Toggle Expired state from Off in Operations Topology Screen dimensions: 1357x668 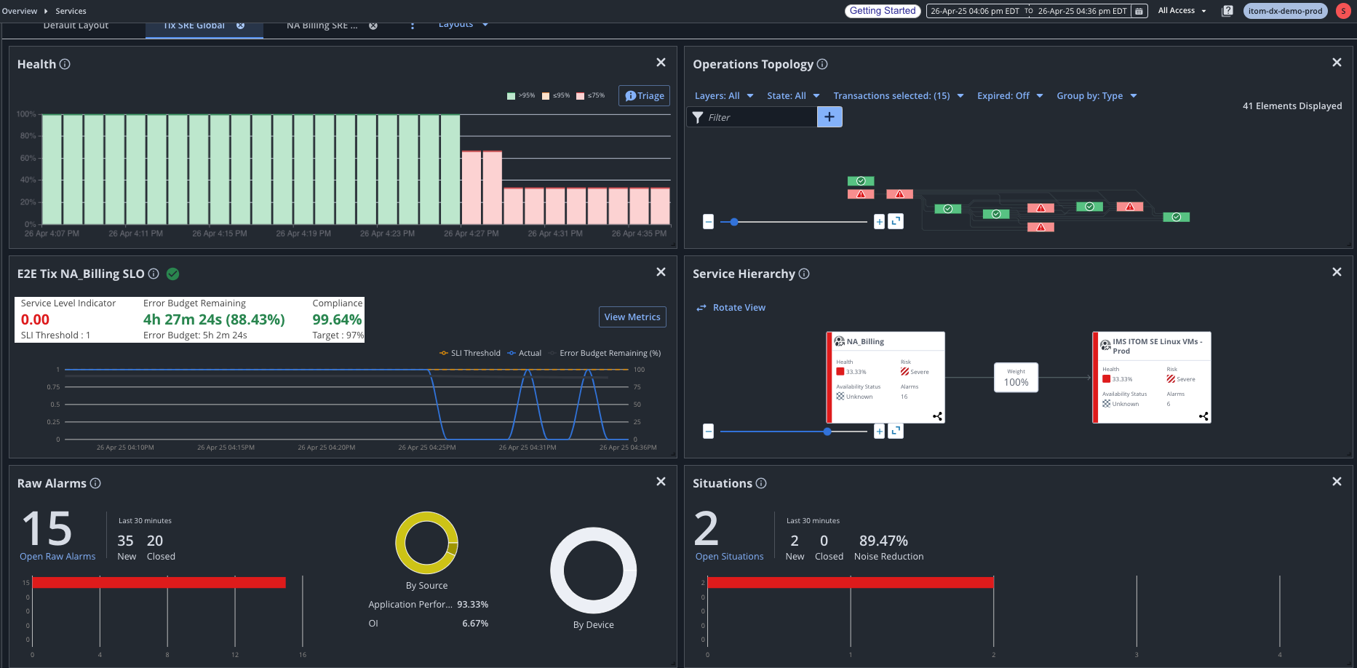click(1010, 95)
